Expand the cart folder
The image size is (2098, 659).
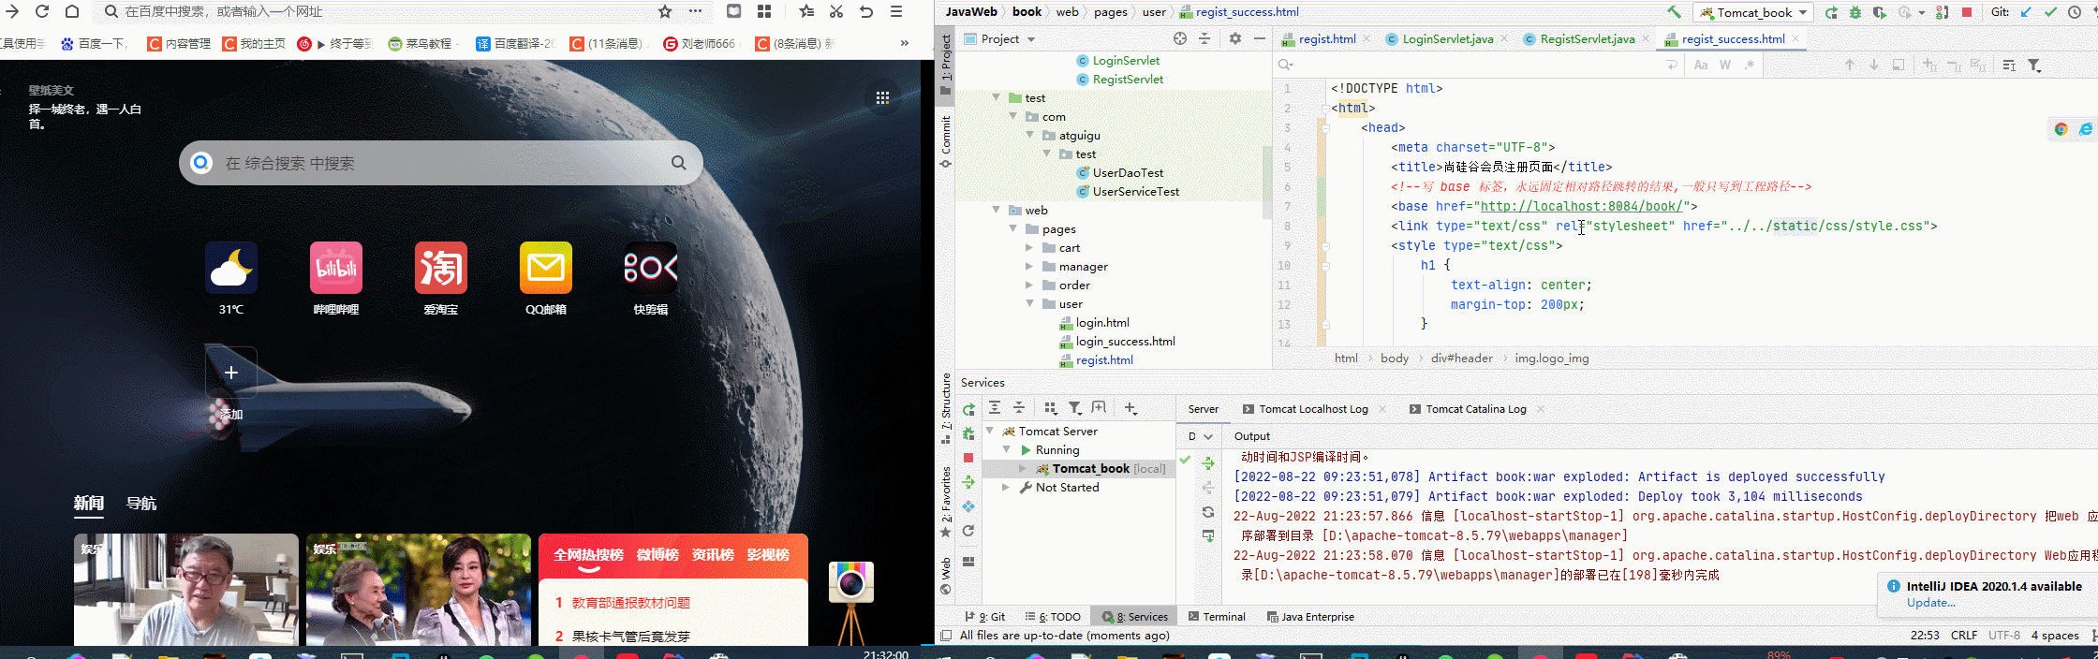[1029, 248]
